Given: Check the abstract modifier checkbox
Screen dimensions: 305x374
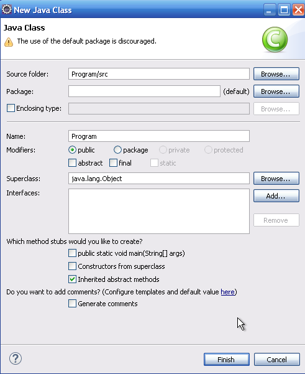Looking at the screenshot, I should click(72, 163).
